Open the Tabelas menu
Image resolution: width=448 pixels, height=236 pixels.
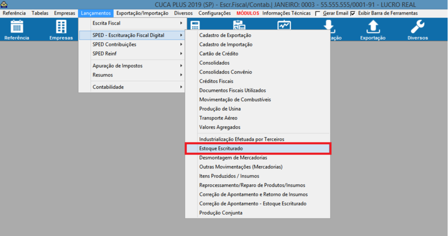(x=40, y=13)
